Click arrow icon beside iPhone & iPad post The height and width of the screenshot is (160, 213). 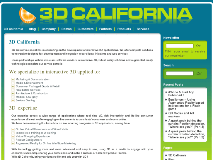point(166,92)
